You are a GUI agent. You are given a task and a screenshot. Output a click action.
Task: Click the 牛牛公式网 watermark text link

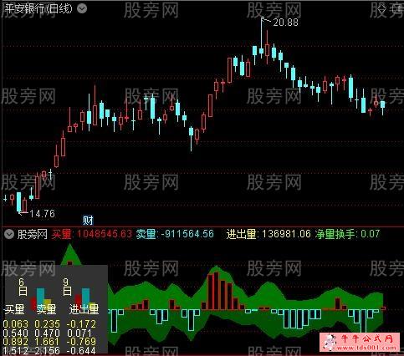(x=366, y=339)
